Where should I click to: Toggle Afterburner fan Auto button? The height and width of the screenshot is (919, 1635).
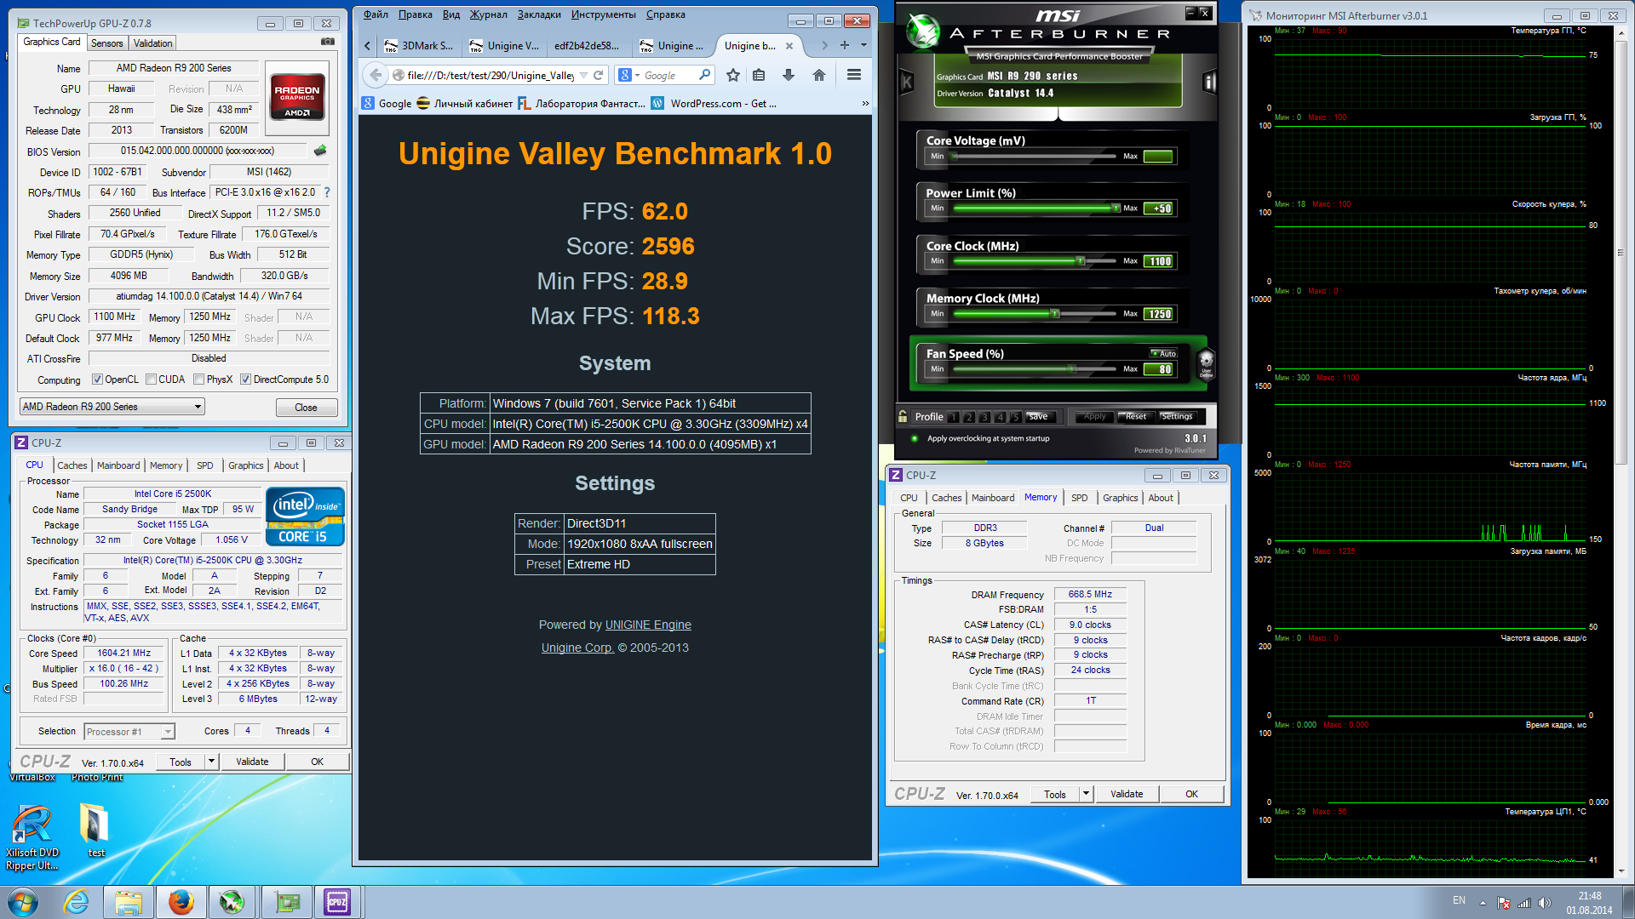(1163, 353)
